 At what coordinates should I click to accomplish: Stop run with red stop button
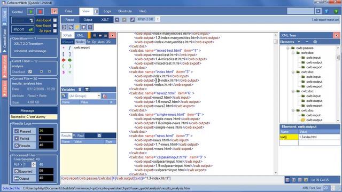pos(40,11)
